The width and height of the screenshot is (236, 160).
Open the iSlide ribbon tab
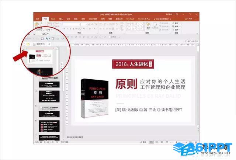[x=53, y=19]
